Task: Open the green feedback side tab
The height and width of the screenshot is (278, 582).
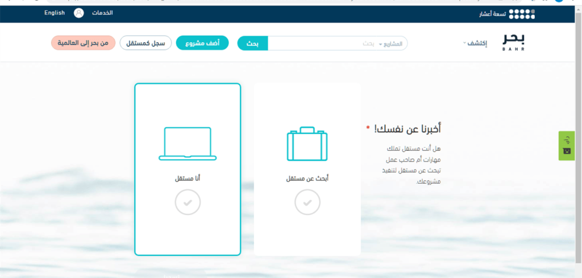Action: coord(567,146)
